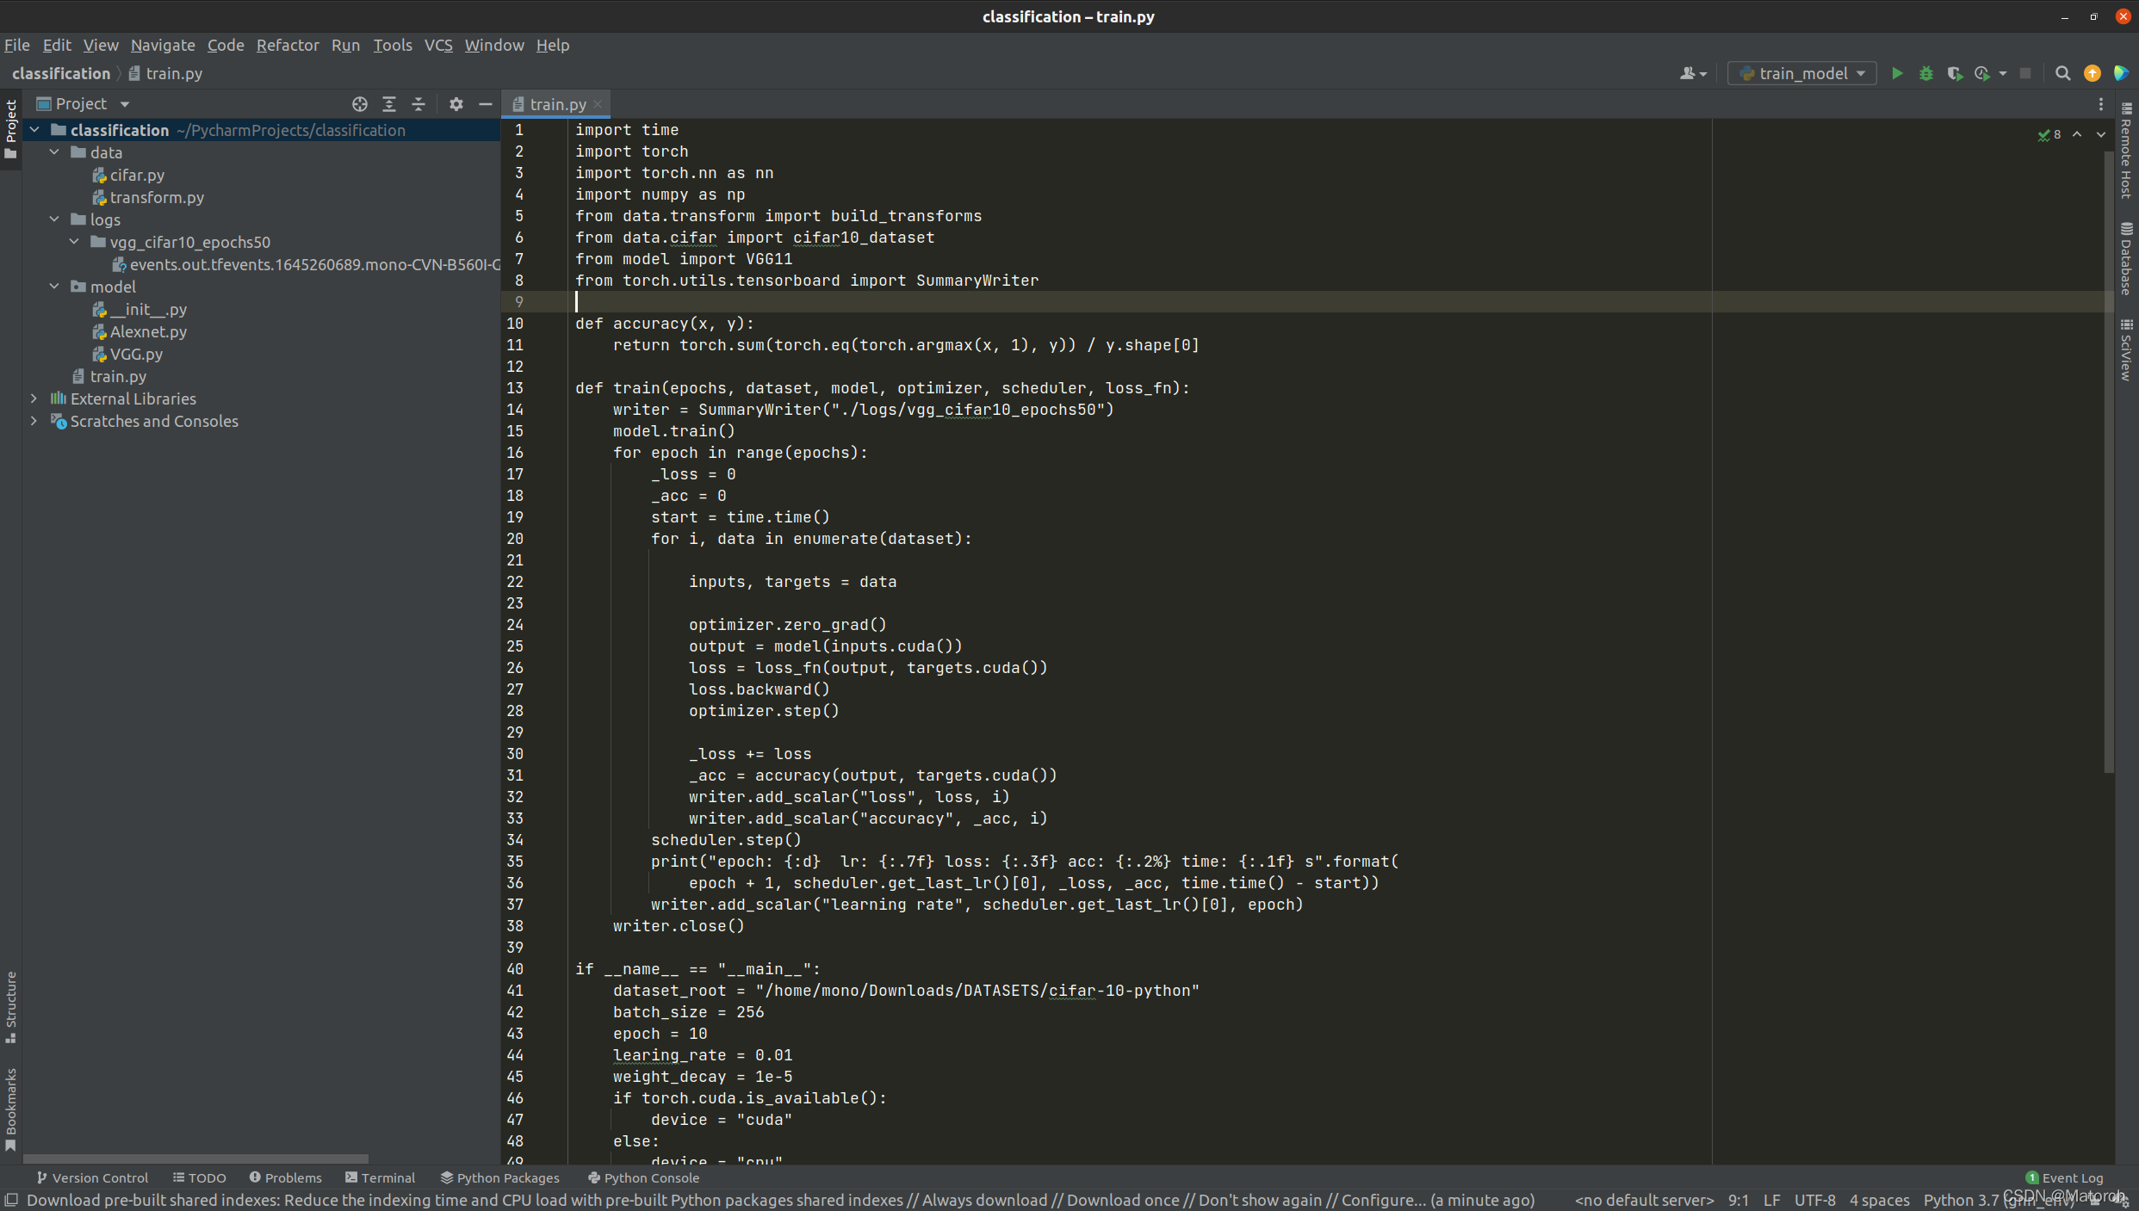The width and height of the screenshot is (2139, 1211).
Task: Locate opened file in Project tree
Action: click(x=360, y=104)
